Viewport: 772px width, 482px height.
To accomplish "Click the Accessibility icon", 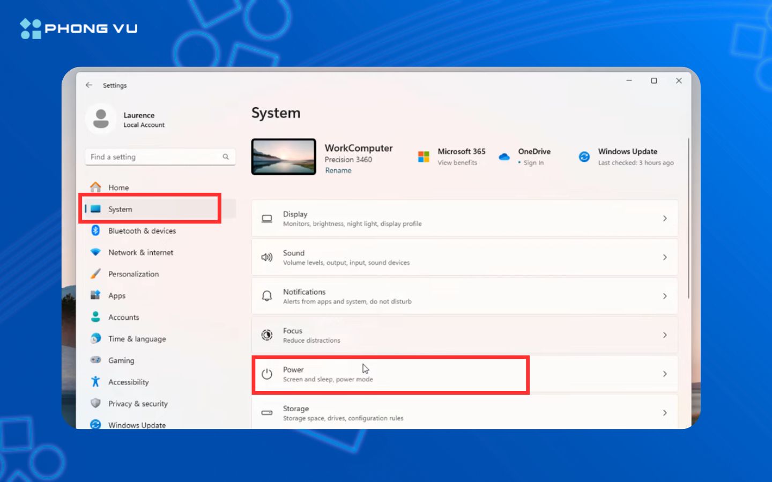I will coord(96,382).
